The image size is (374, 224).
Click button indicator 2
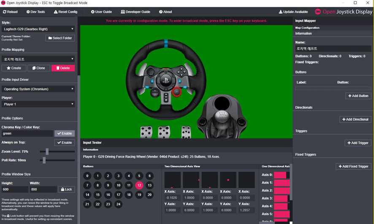108,176
